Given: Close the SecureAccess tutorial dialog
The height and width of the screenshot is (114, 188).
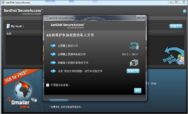Looking at the screenshot, I should 141,17.
